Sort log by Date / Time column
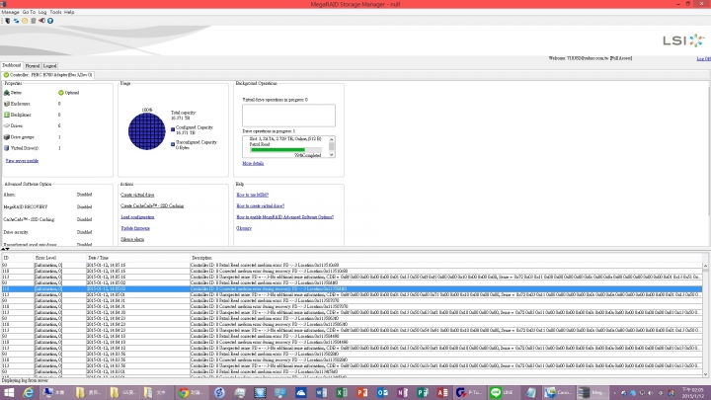The image size is (711, 400). pyautogui.click(x=138, y=258)
